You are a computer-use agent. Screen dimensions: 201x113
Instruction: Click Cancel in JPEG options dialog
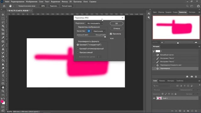pyautogui.click(x=117, y=29)
